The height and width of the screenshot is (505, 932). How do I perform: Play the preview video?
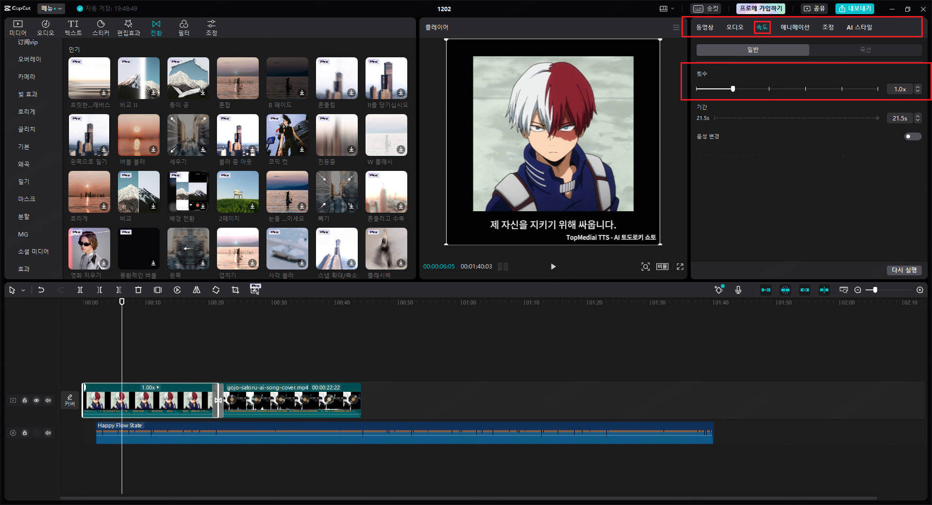553,267
